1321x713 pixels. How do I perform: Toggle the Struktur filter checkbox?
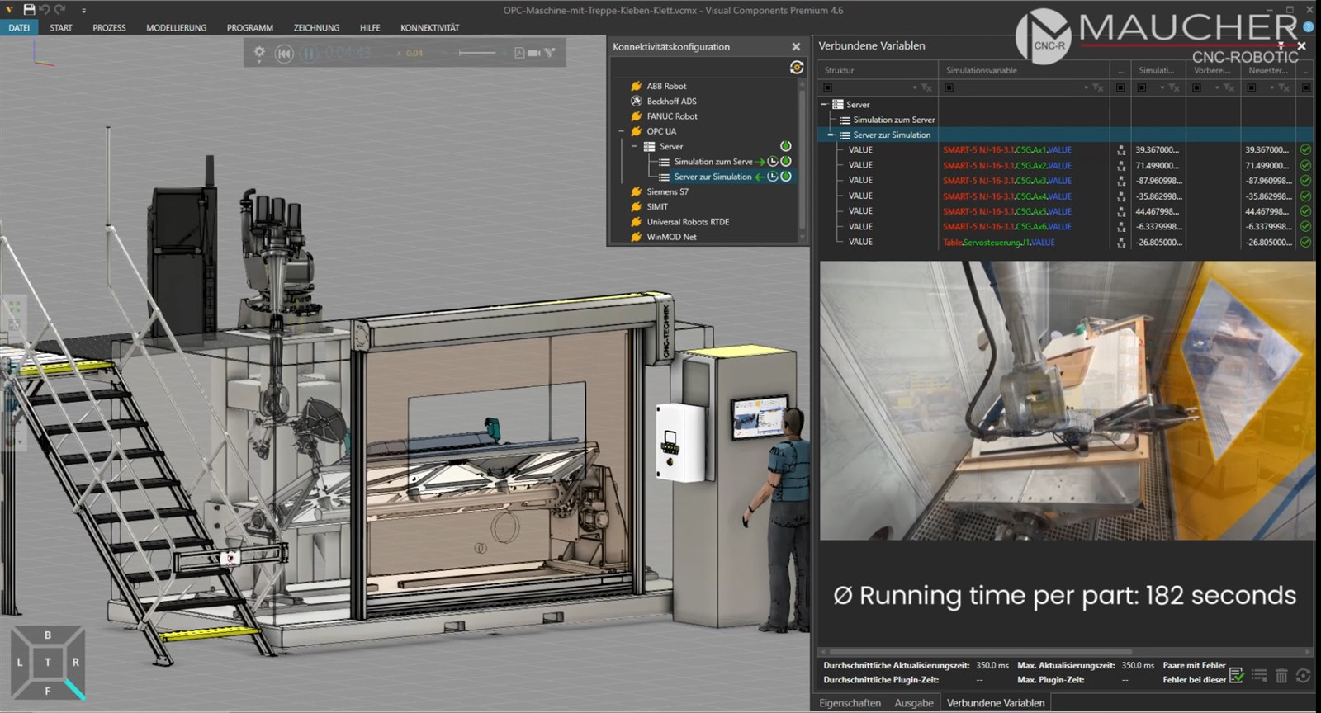coord(828,87)
